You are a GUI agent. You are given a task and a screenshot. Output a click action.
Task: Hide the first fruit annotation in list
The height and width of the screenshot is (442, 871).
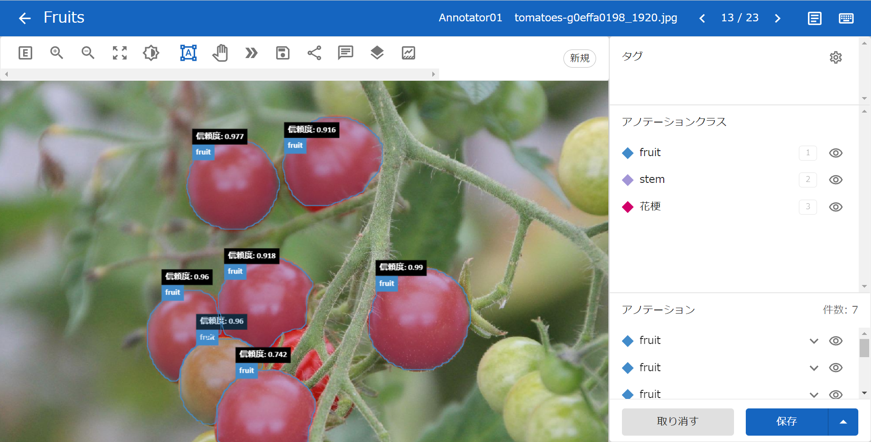836,341
